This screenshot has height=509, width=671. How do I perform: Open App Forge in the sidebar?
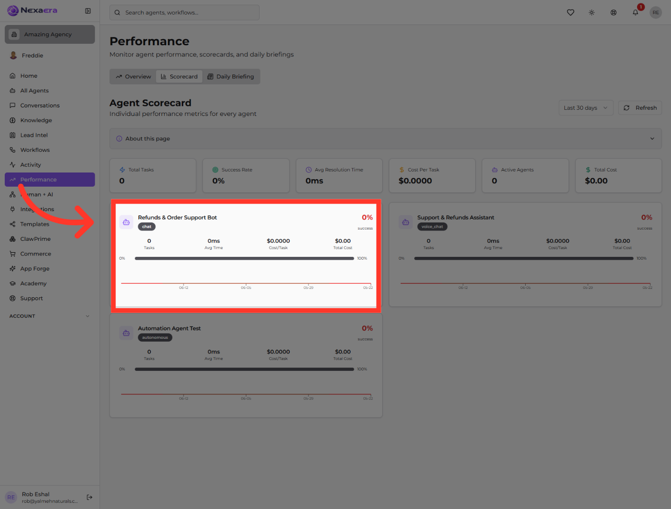coord(50,269)
